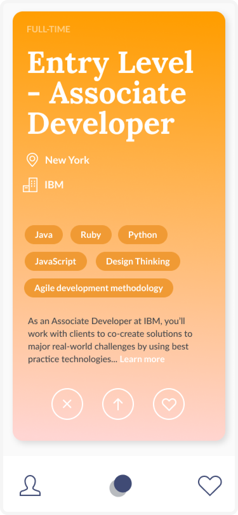Click the FULL-TIME label
The height and width of the screenshot is (515, 238).
49,29
